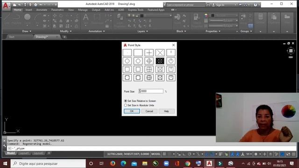299x168 pixels.
Task: Click OK in Point Style dialog
Action: pyautogui.click(x=132, y=111)
